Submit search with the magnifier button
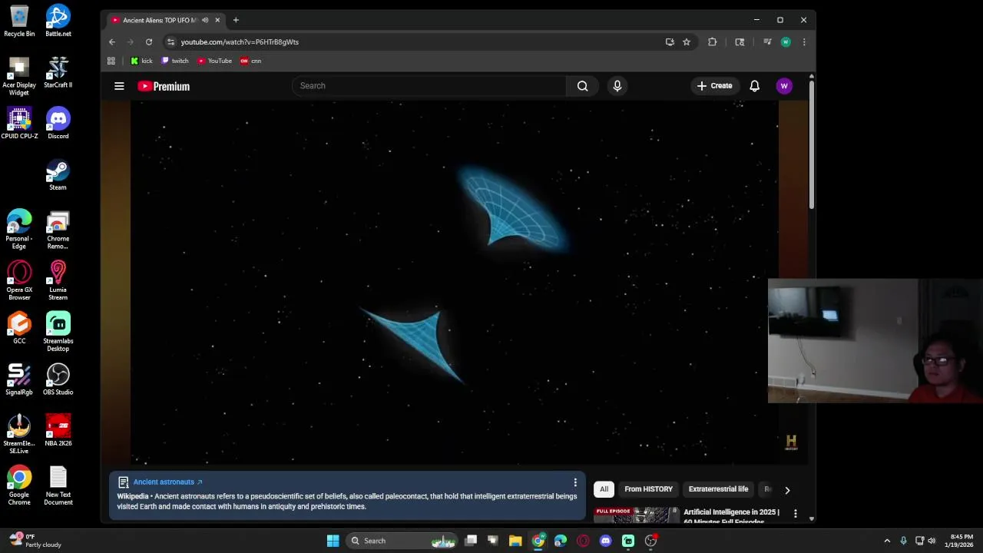Image resolution: width=983 pixels, height=553 pixels. click(x=583, y=86)
